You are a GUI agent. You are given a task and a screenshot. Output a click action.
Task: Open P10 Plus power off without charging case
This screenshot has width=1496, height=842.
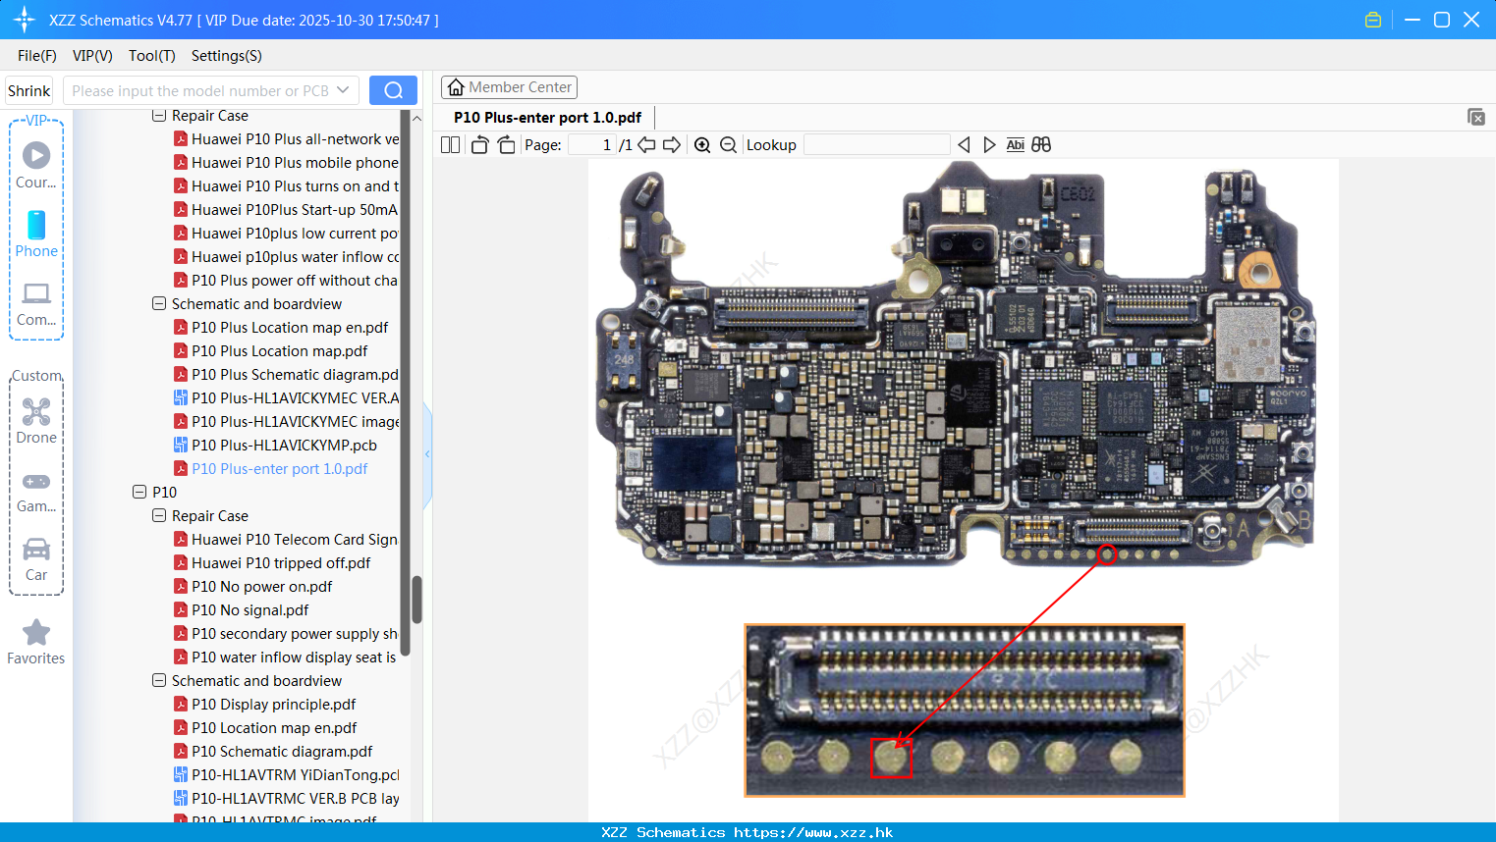tap(286, 281)
